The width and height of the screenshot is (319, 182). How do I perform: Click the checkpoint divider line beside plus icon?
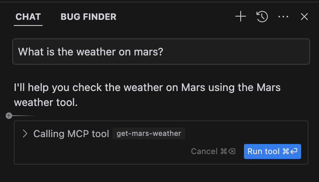[24, 116]
